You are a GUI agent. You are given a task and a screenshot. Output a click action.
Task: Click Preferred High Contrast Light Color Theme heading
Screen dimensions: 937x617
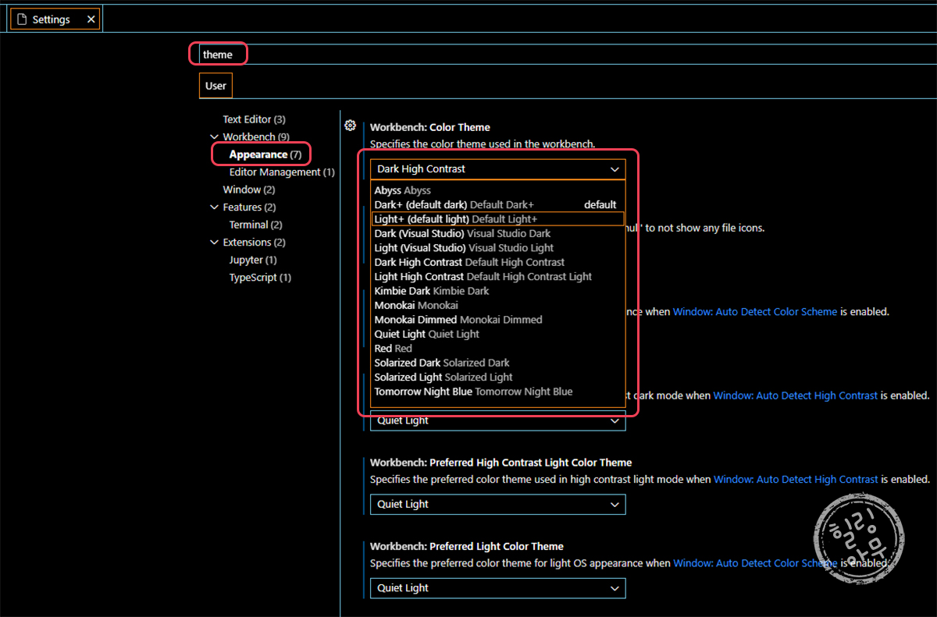coord(501,463)
